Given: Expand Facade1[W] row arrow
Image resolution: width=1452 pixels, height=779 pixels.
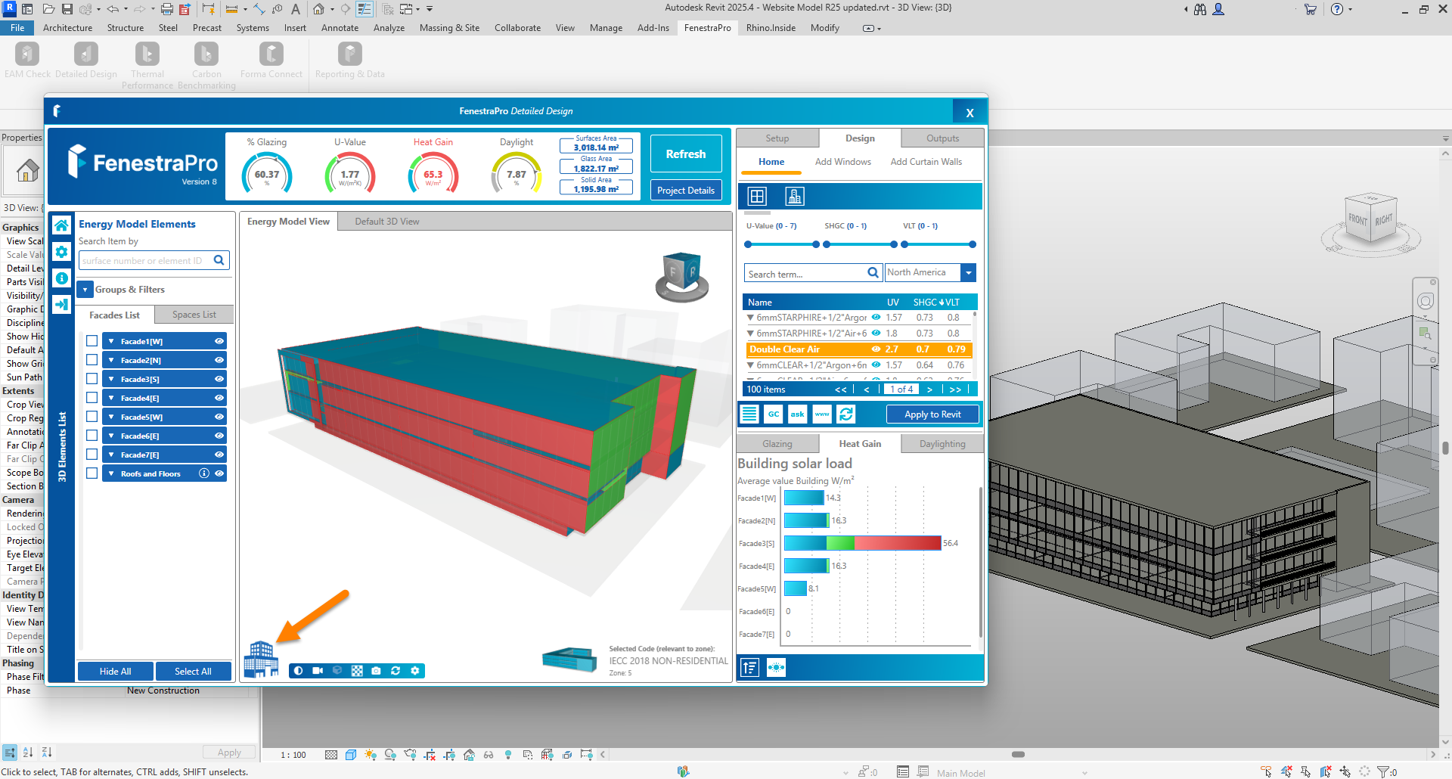Looking at the screenshot, I should tap(111, 341).
